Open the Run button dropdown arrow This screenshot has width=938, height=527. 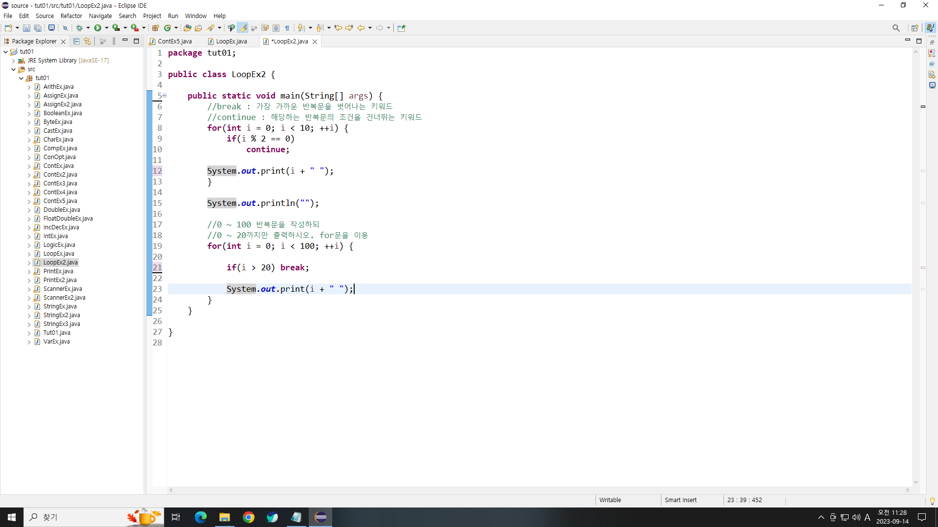click(x=107, y=28)
